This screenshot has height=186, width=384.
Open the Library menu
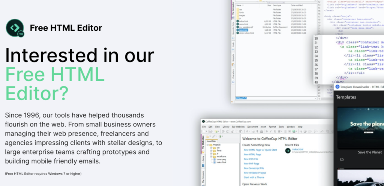click(x=226, y=127)
